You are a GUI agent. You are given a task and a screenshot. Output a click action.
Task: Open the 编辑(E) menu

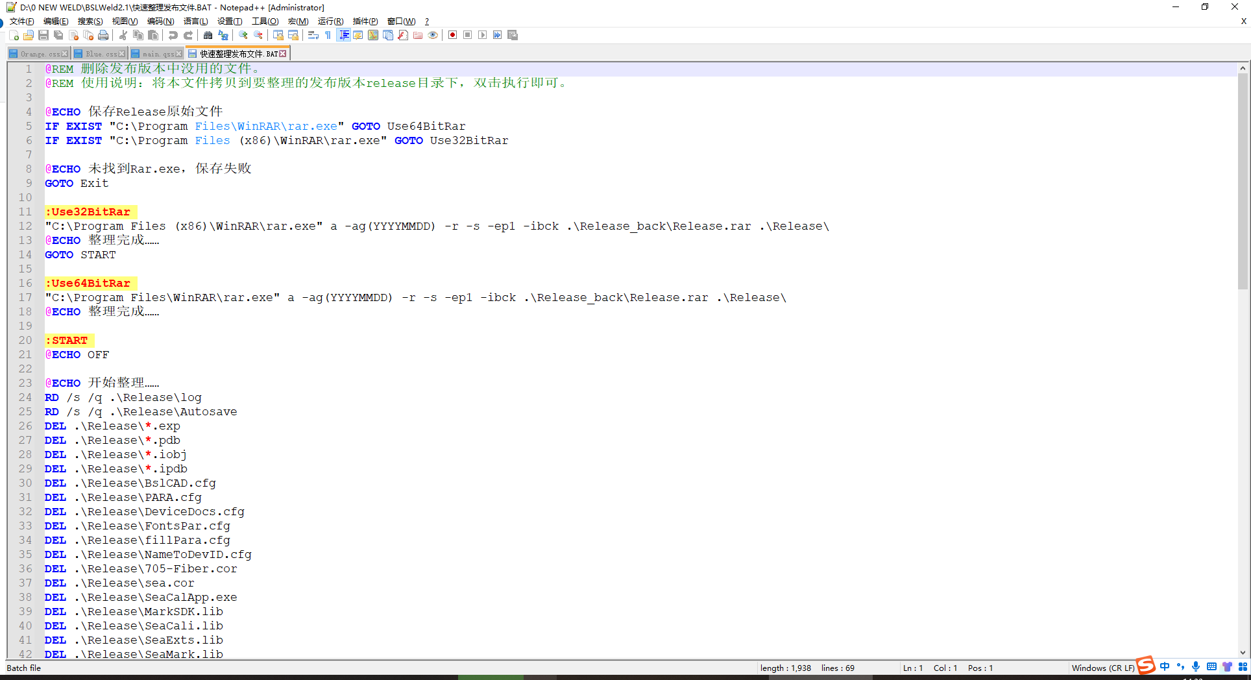click(56, 21)
